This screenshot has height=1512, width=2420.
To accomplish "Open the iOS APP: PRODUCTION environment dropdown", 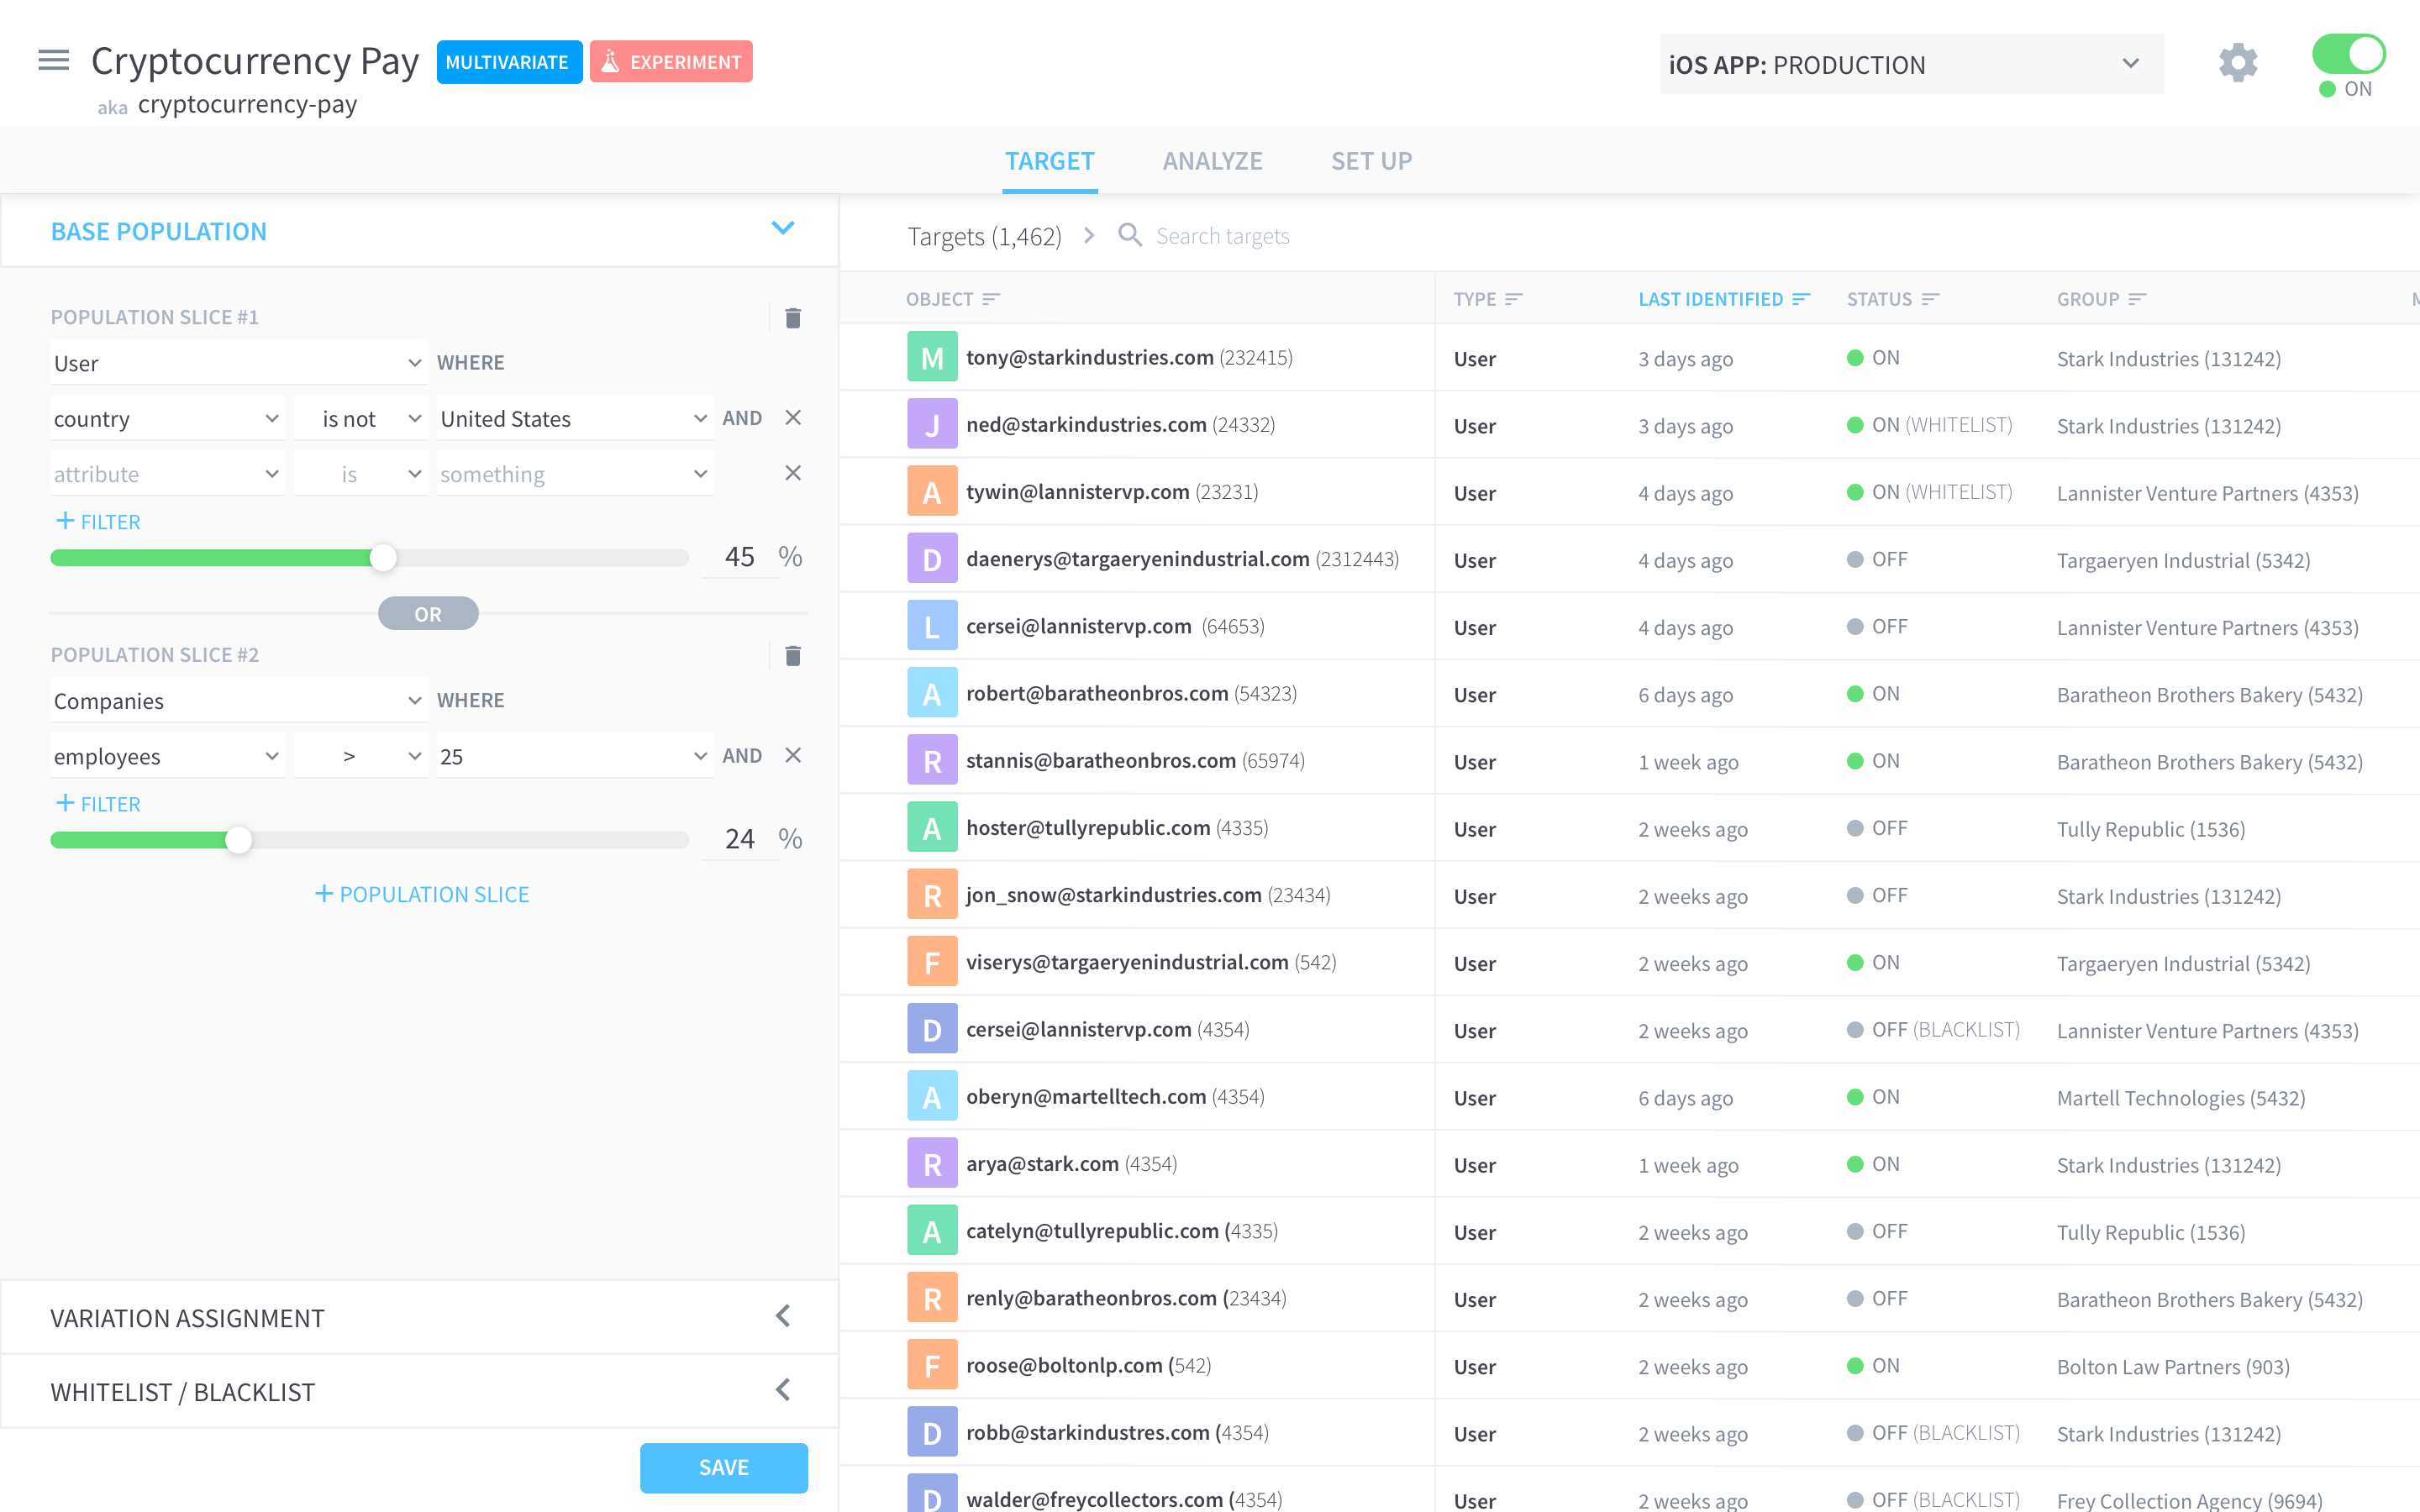I will point(1910,65).
